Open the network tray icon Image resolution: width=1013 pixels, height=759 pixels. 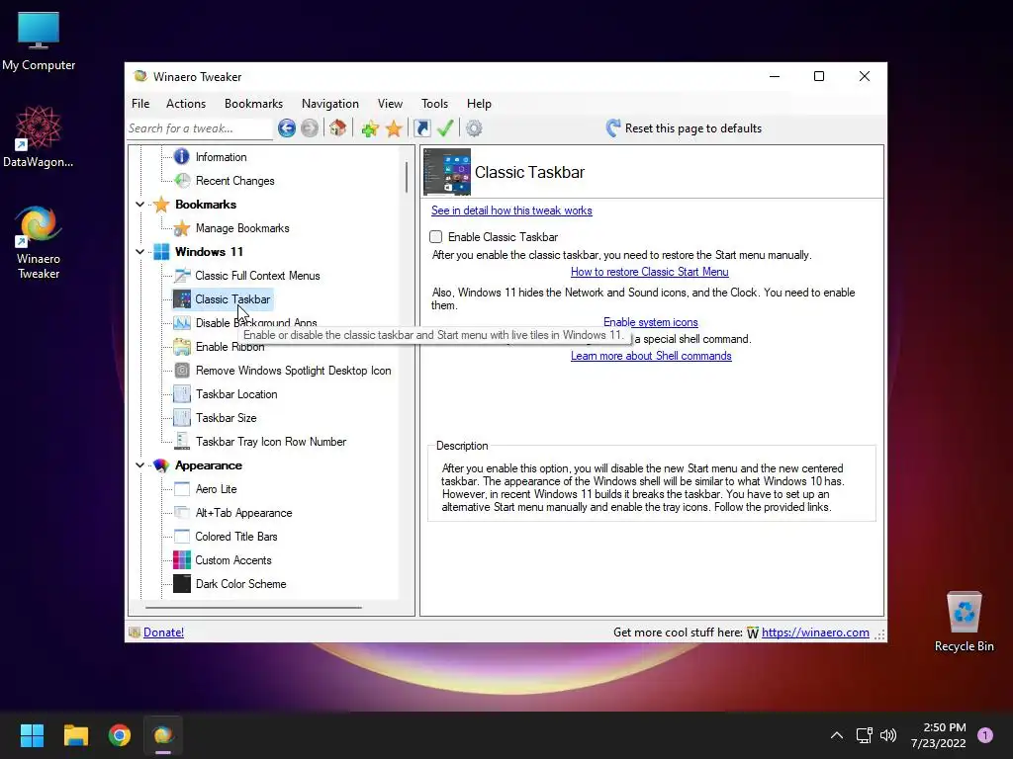[x=864, y=735]
